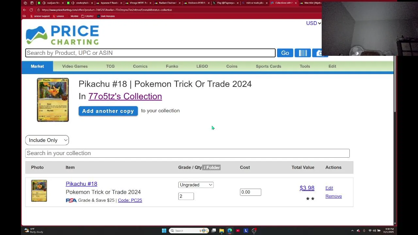
Task: Open Lenovo Support bookmark
Action: tap(40, 16)
